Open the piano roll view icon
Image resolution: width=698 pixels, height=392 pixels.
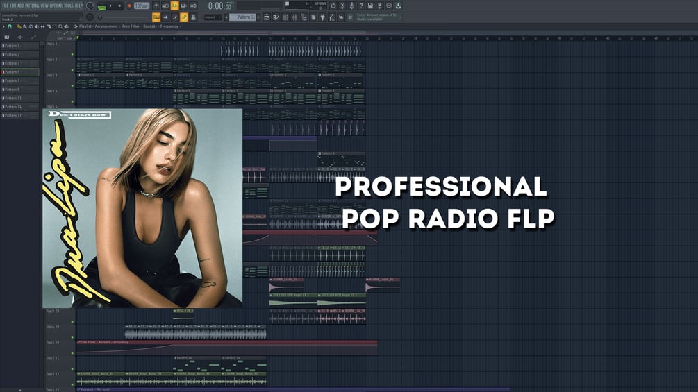pyautogui.click(x=276, y=17)
